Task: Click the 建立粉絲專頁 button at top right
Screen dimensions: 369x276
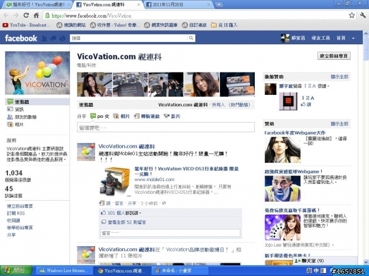Action: [x=334, y=56]
